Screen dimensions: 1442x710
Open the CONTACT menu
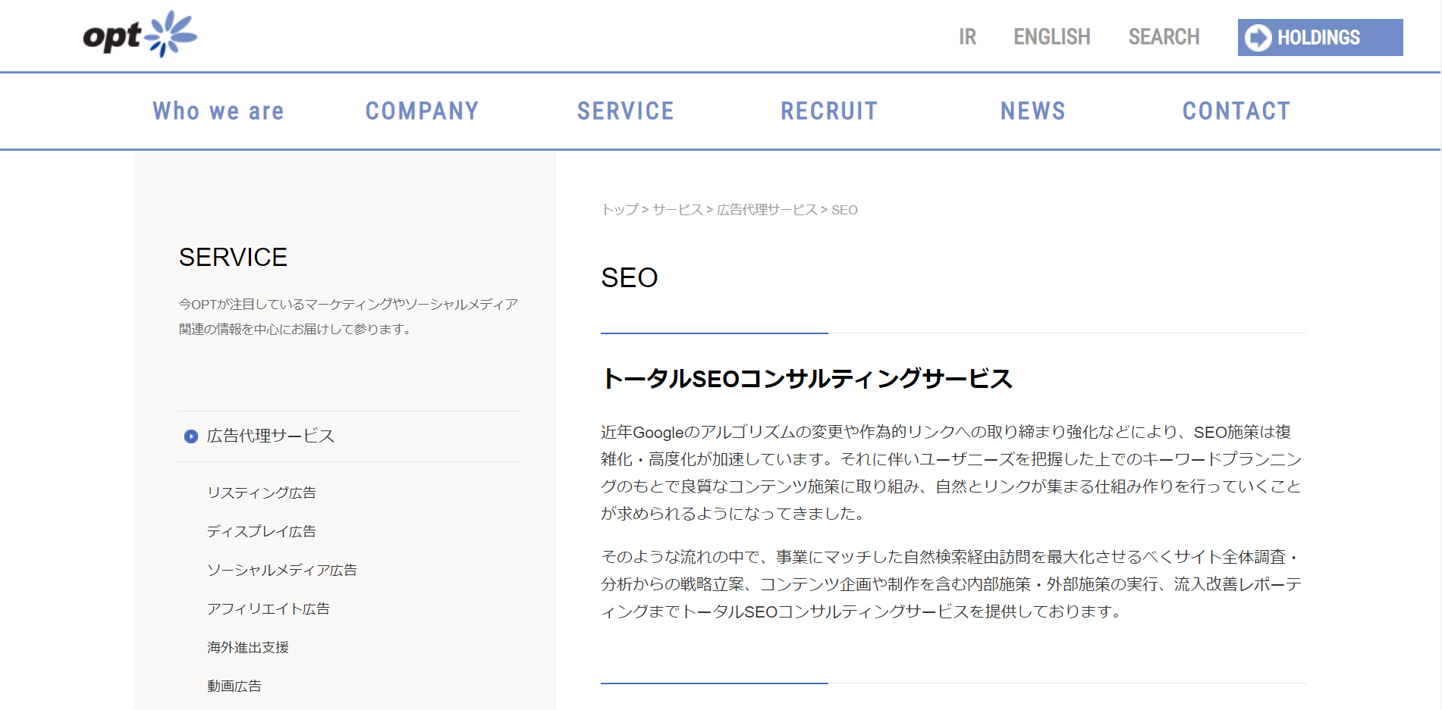pyautogui.click(x=1236, y=111)
